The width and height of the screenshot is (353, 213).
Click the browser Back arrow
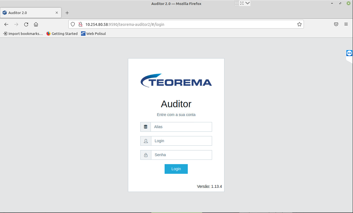pos(6,24)
